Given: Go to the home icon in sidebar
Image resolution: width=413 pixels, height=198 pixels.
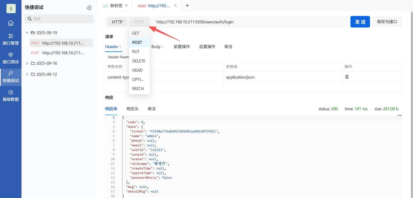Looking at the screenshot, I should (x=11, y=23).
